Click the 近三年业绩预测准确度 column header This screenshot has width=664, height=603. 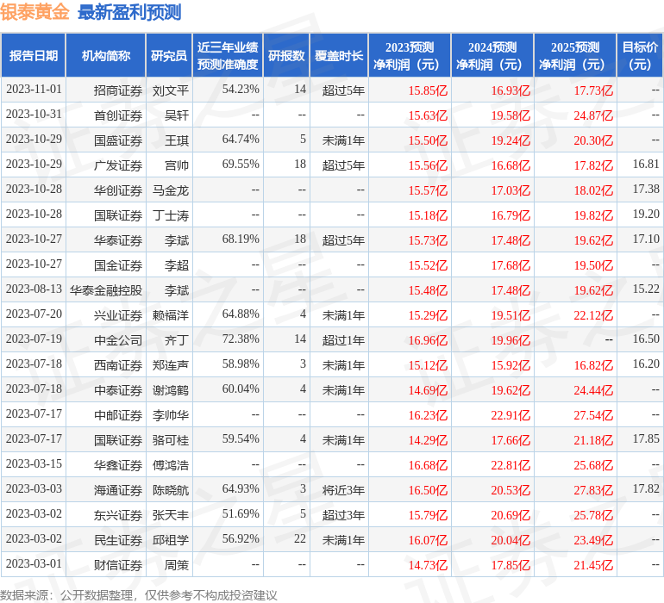(x=228, y=55)
